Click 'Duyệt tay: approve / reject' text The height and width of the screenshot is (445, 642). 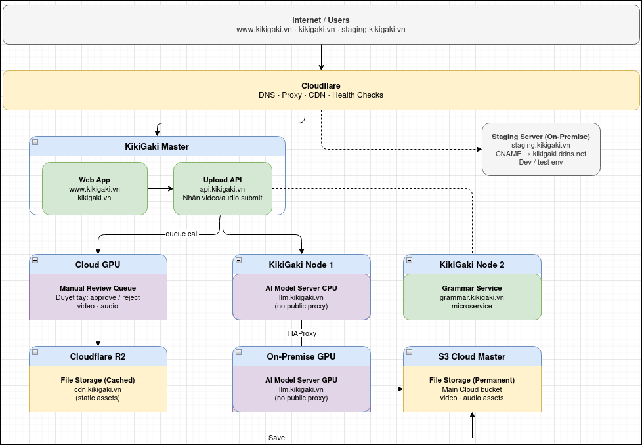click(98, 297)
